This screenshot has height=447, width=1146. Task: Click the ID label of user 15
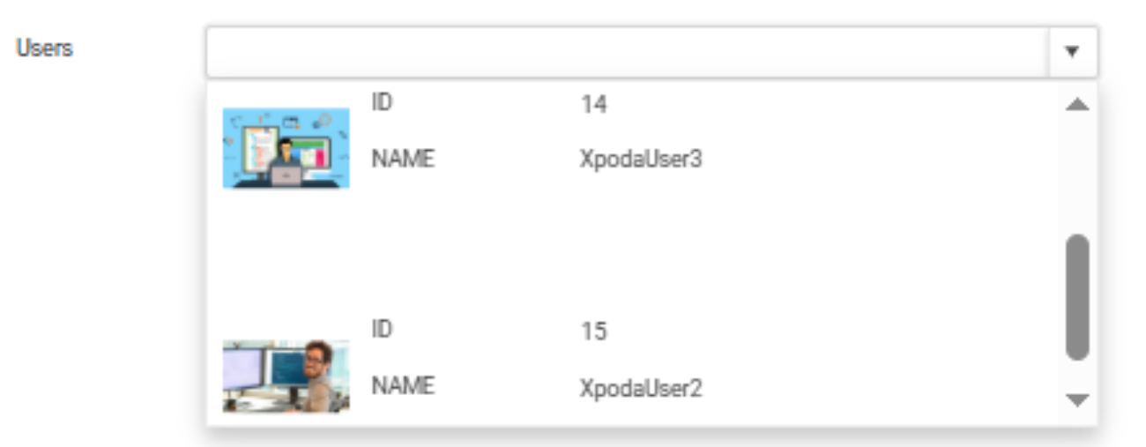(x=382, y=331)
